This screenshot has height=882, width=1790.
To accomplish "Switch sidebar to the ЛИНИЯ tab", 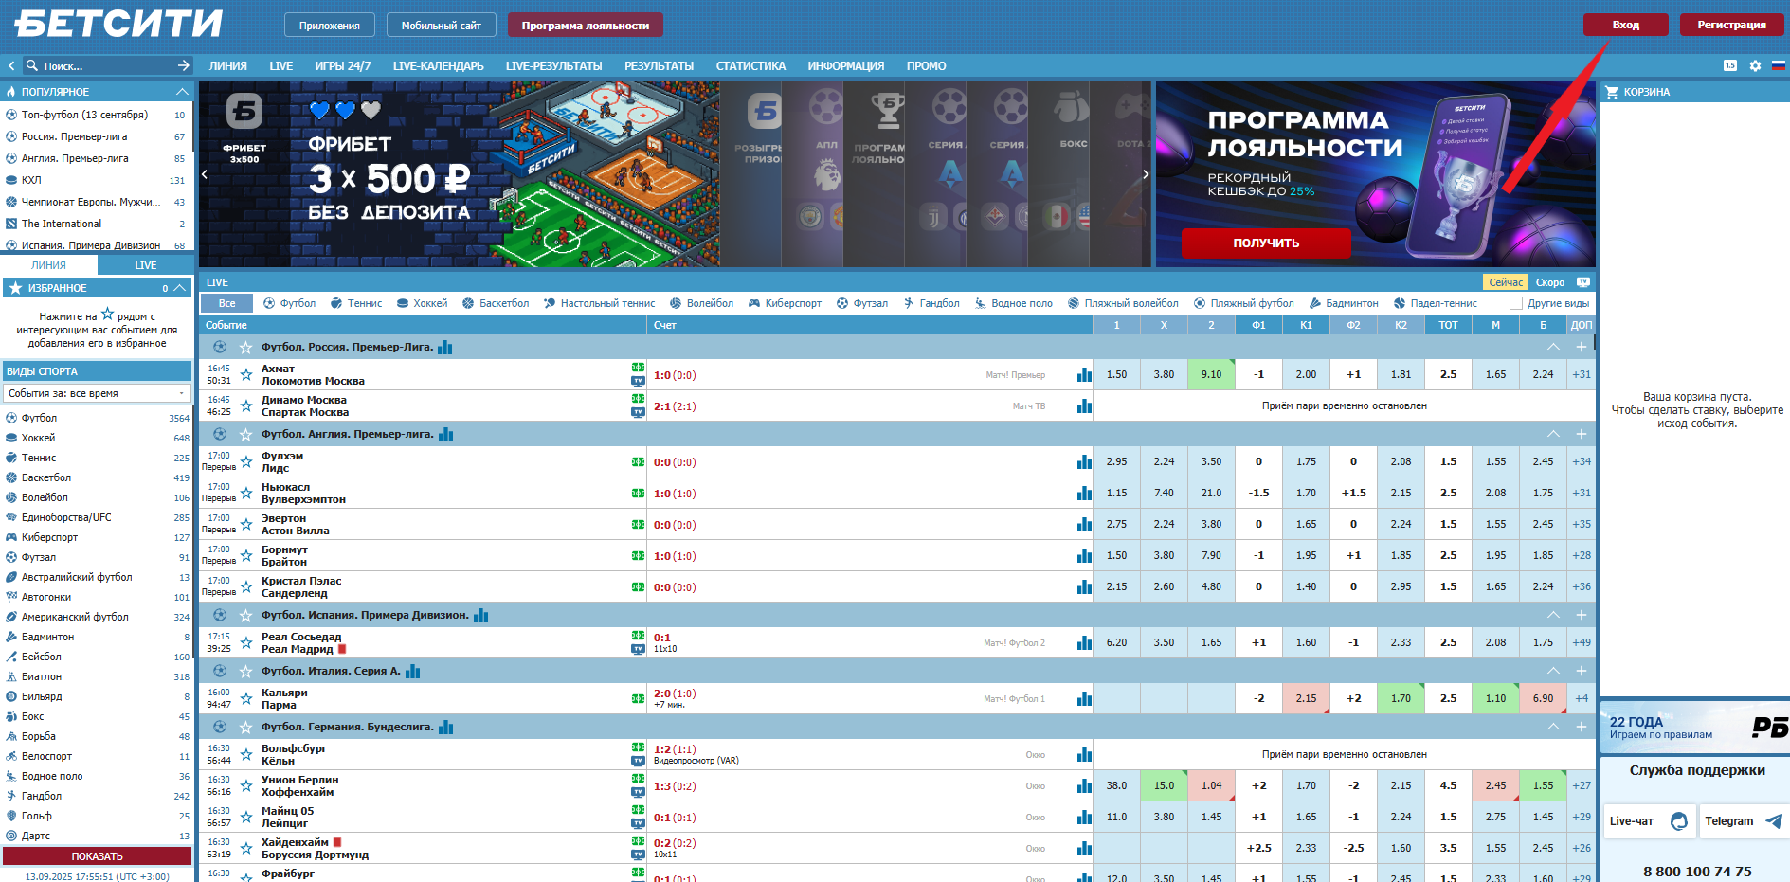I will 48,265.
